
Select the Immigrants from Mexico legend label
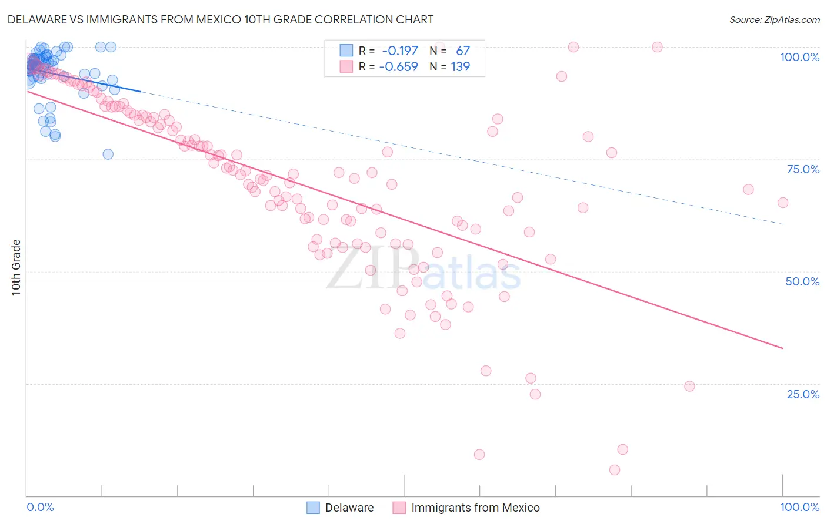tap(475, 508)
